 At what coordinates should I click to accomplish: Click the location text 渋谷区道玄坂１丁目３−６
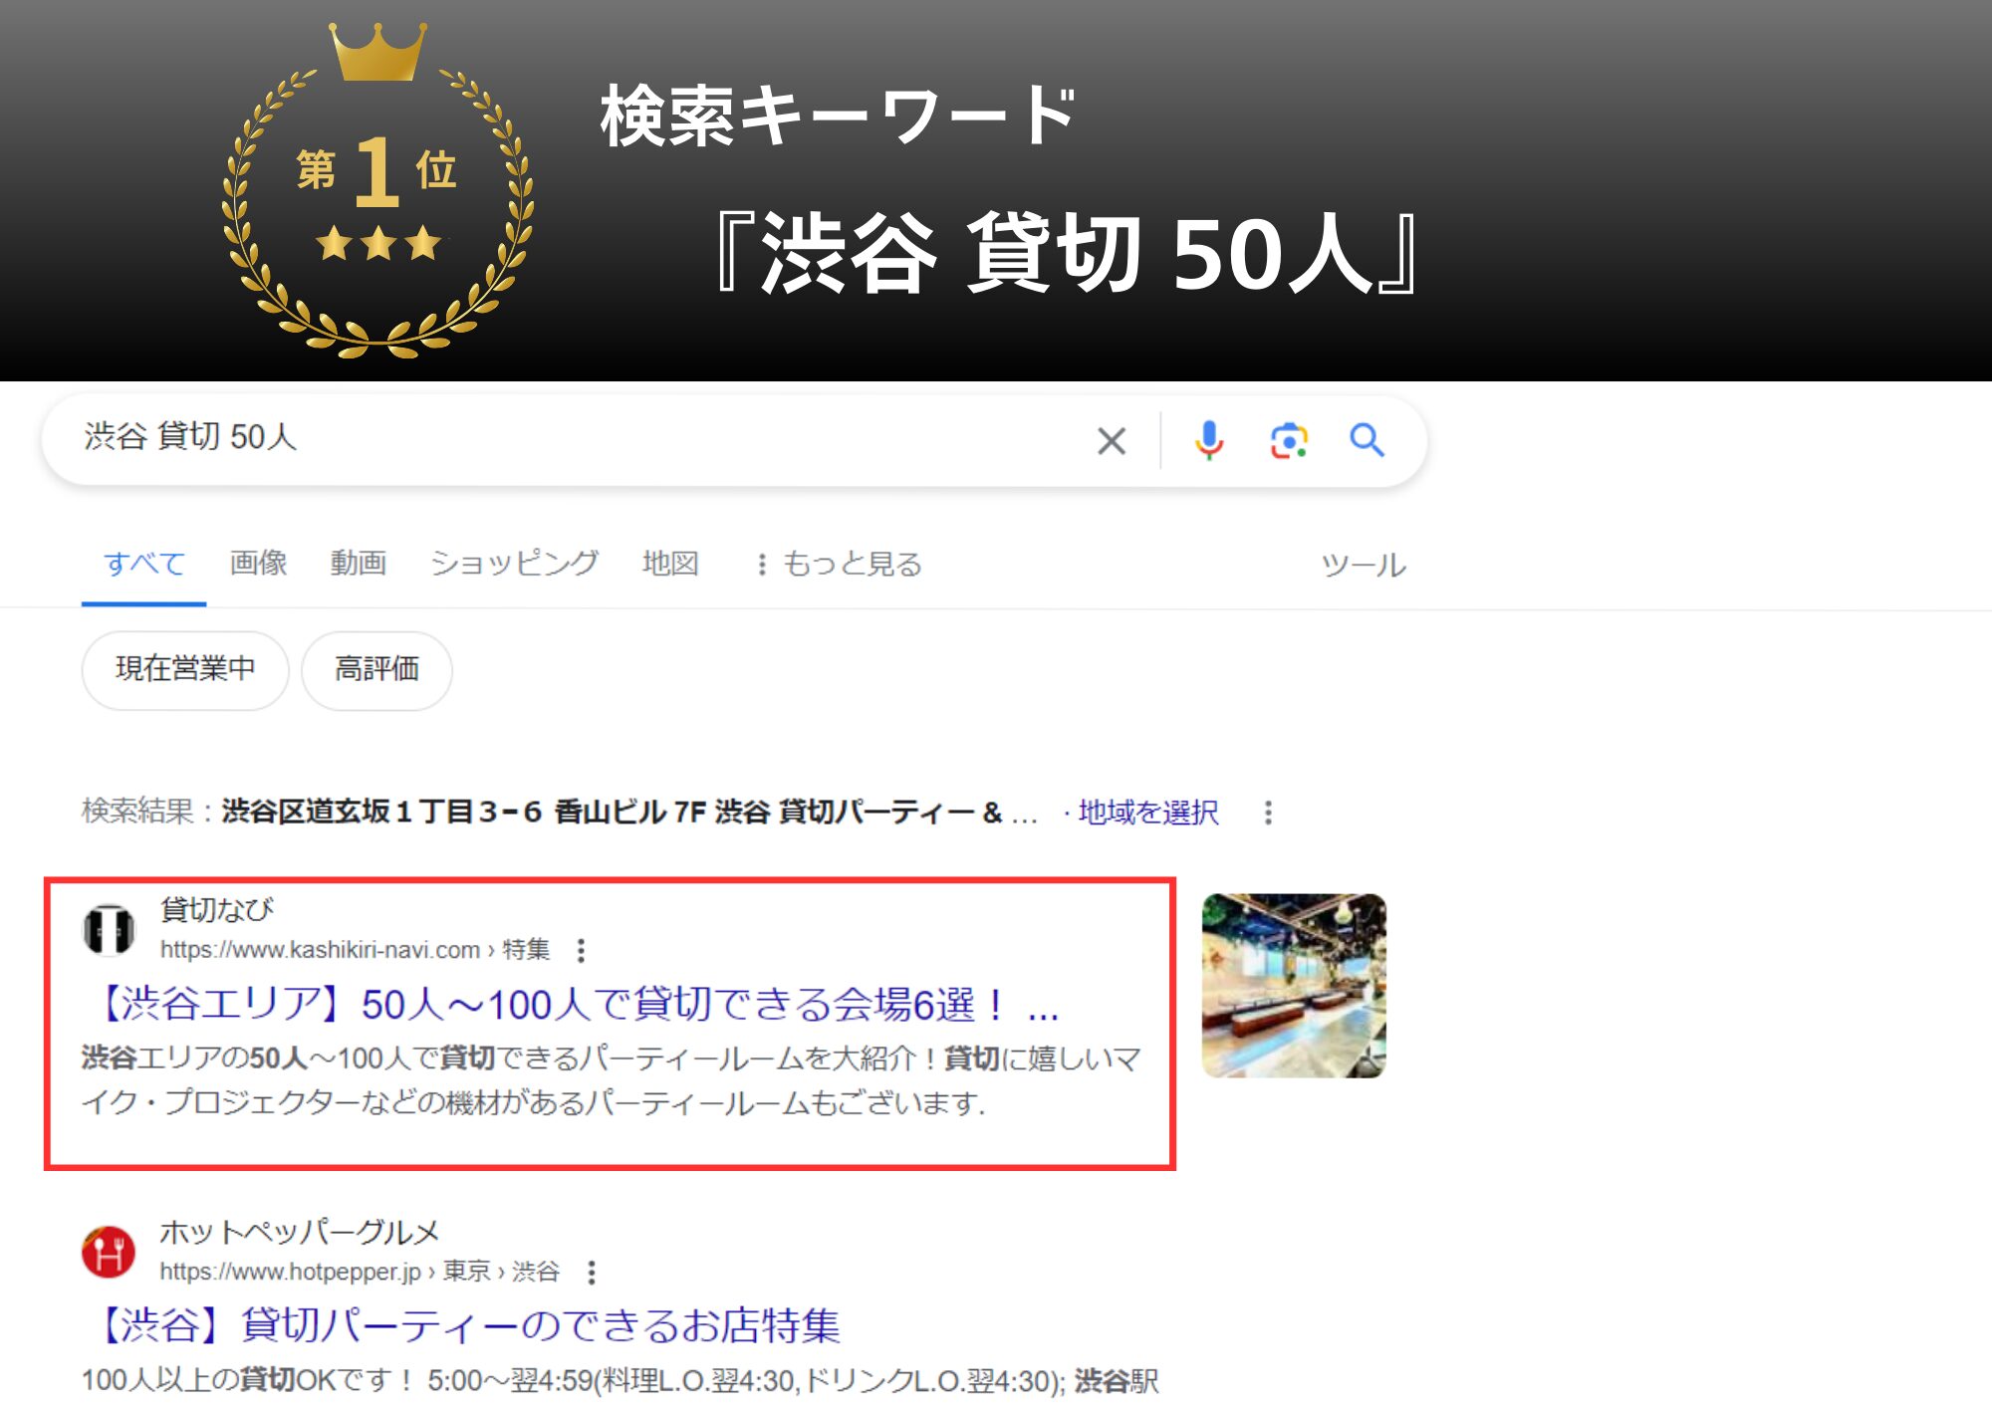pos(381,813)
